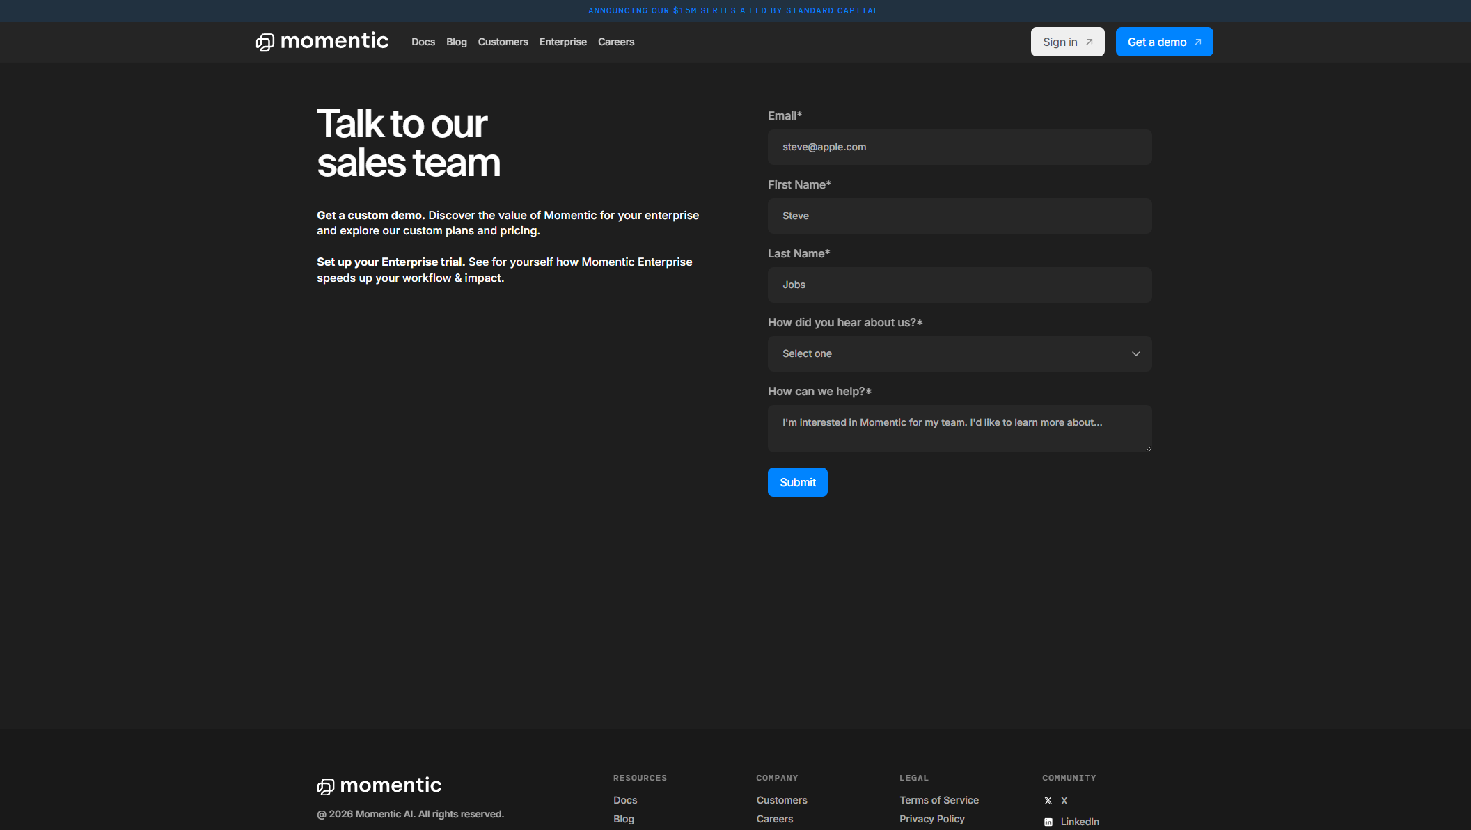Open Terms of Service footer link
The width and height of the screenshot is (1471, 830).
938,800
